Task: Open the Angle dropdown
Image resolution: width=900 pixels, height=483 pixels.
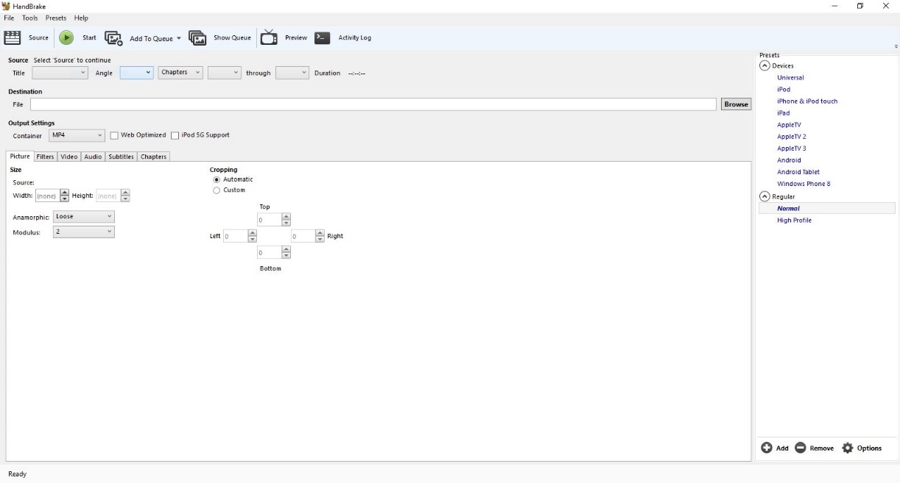Action: (x=137, y=73)
